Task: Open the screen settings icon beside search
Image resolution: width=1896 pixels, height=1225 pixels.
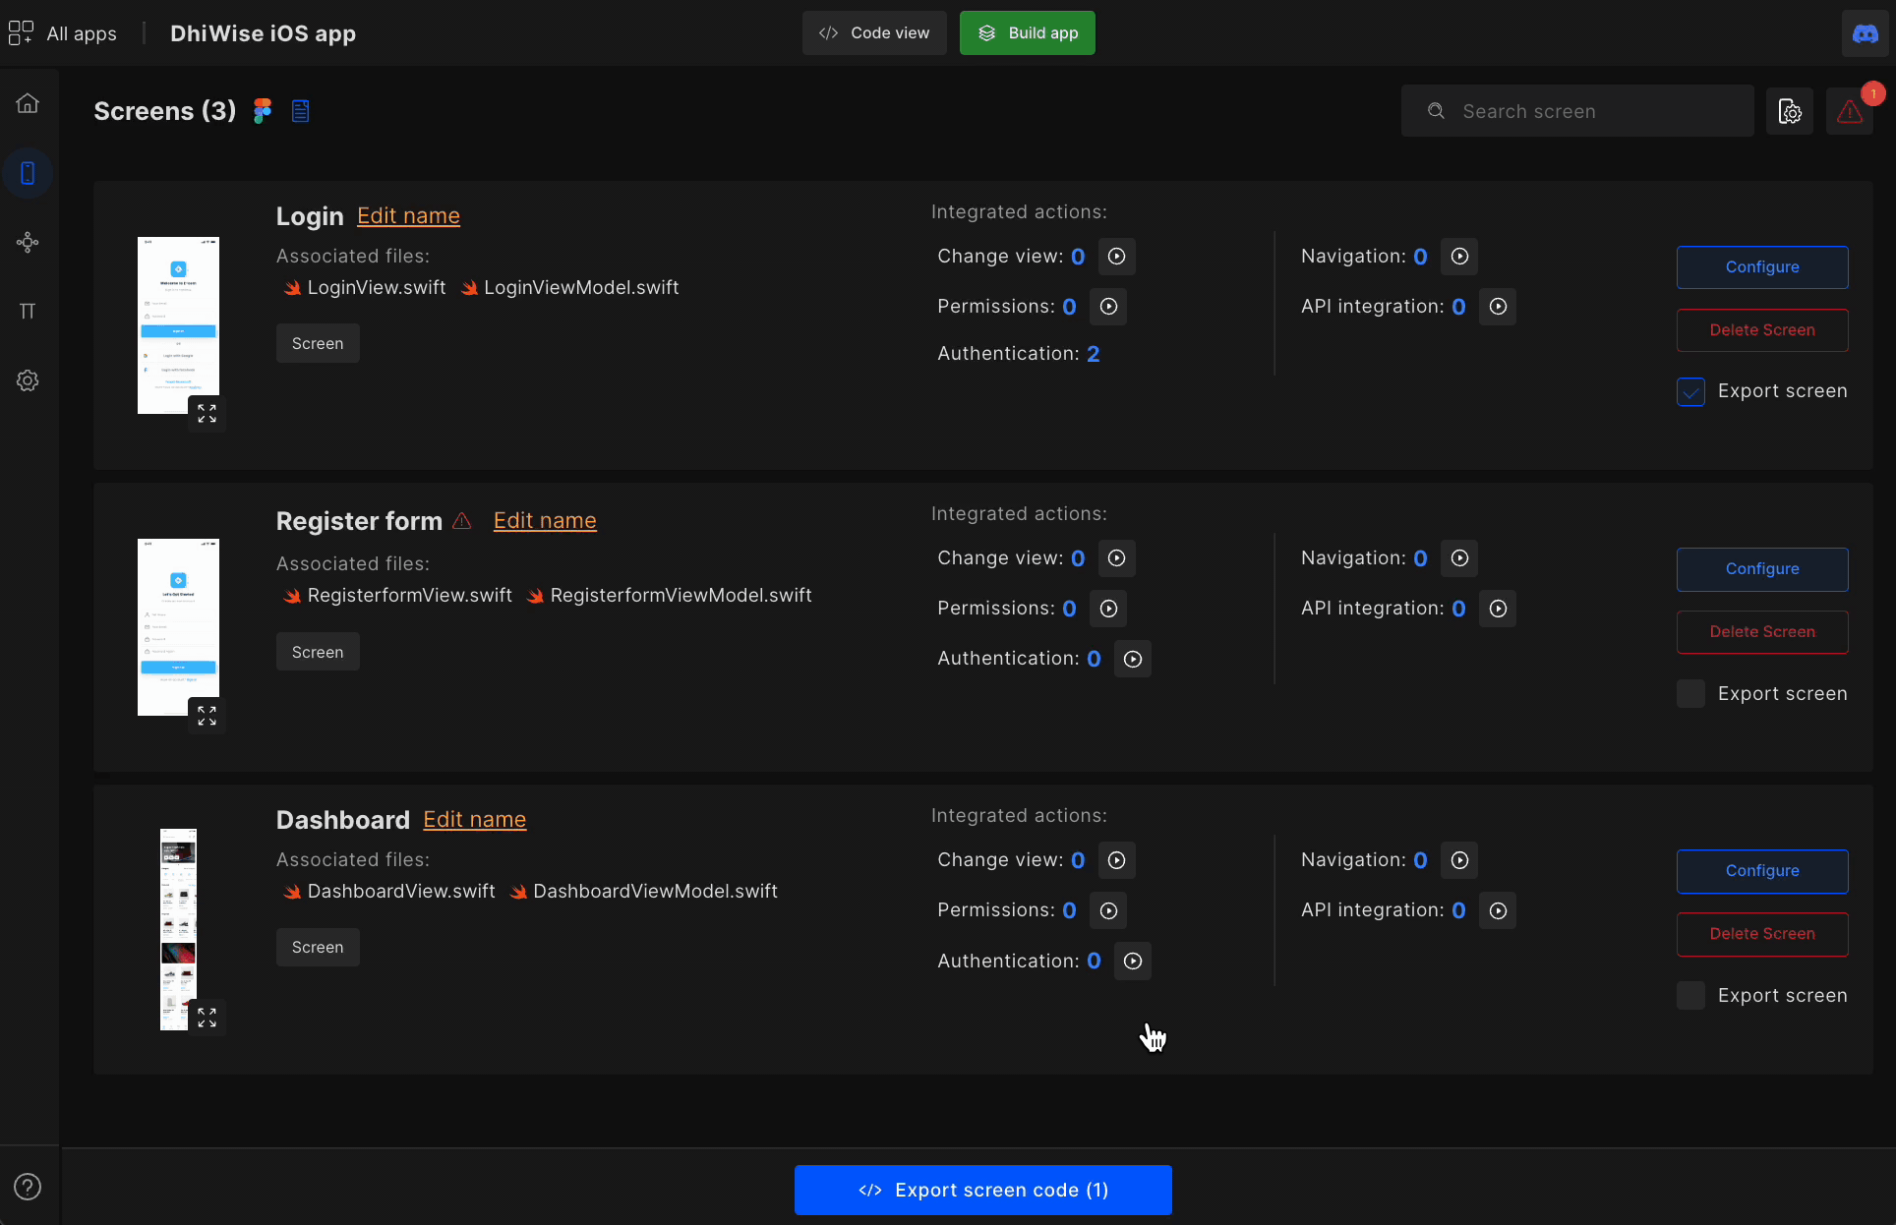Action: click(1790, 111)
